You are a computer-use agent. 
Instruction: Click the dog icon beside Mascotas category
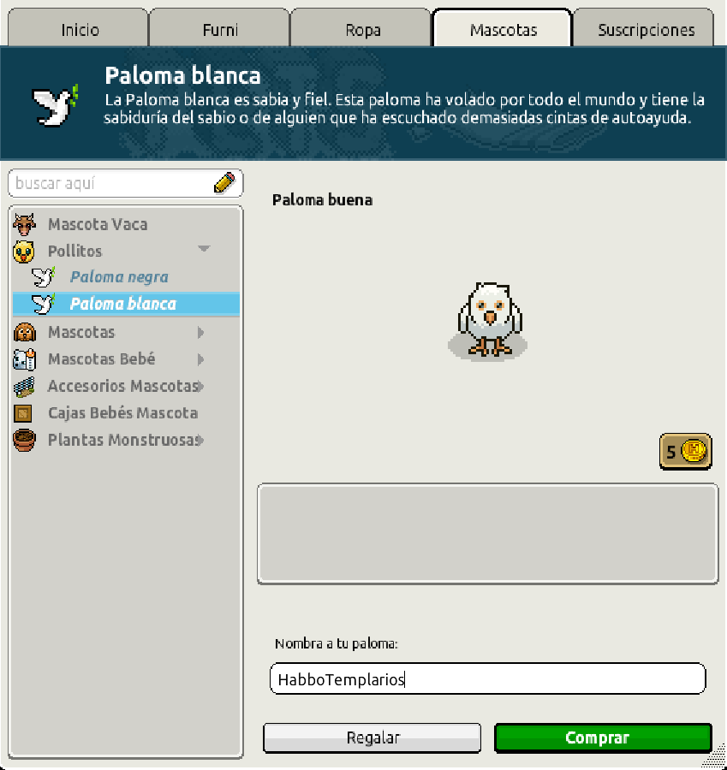[25, 333]
